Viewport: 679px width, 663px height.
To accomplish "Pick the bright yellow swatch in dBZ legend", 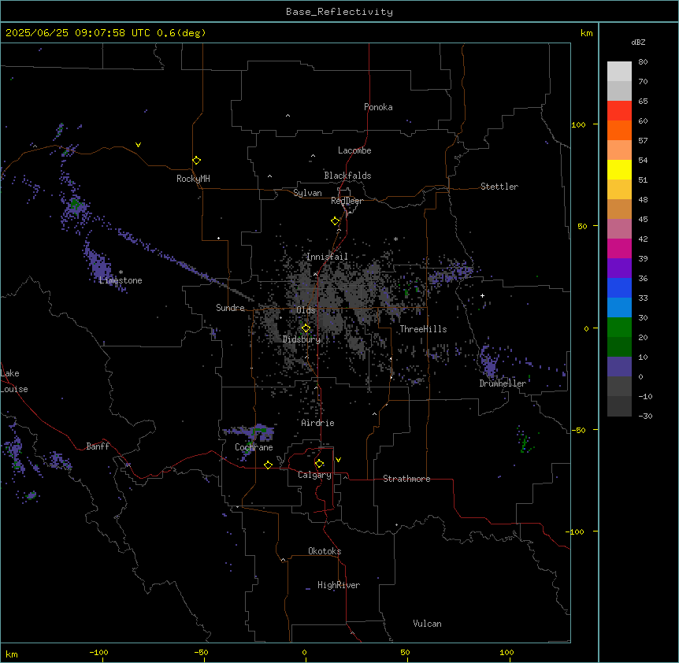I will tap(619, 169).
